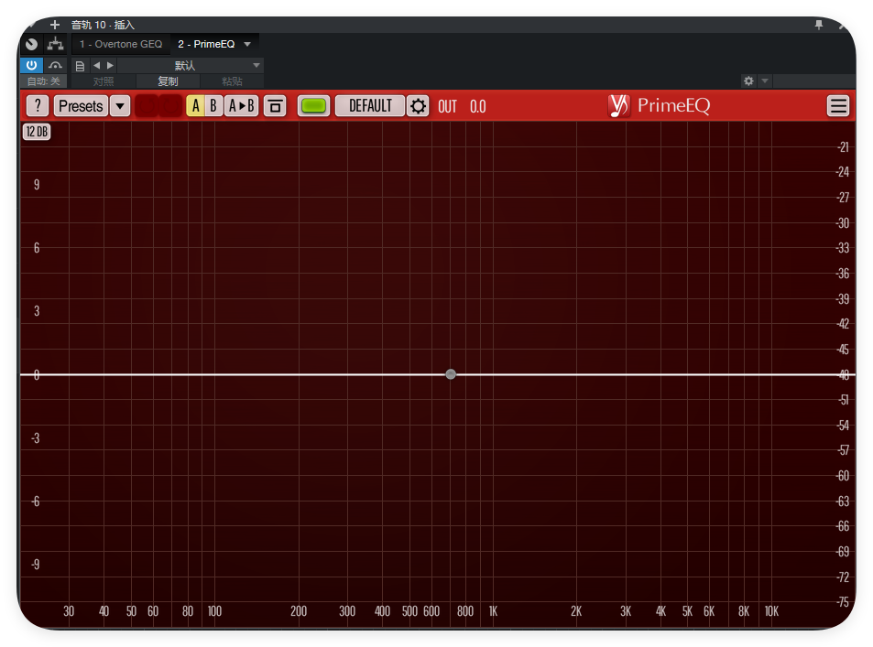
Task: Select the gray EQ band control point
Action: [x=451, y=374]
